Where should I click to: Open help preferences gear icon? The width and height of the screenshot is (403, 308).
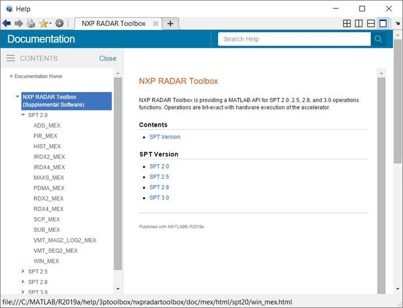59,23
